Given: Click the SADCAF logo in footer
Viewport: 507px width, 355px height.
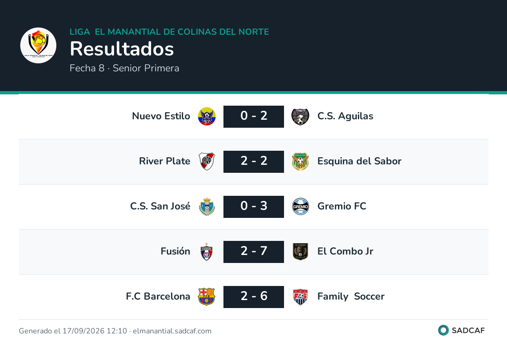Looking at the screenshot, I should pyautogui.click(x=461, y=331).
